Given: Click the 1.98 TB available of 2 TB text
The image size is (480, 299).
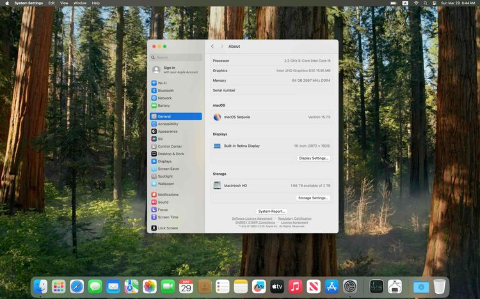Looking at the screenshot, I should [x=310, y=186].
